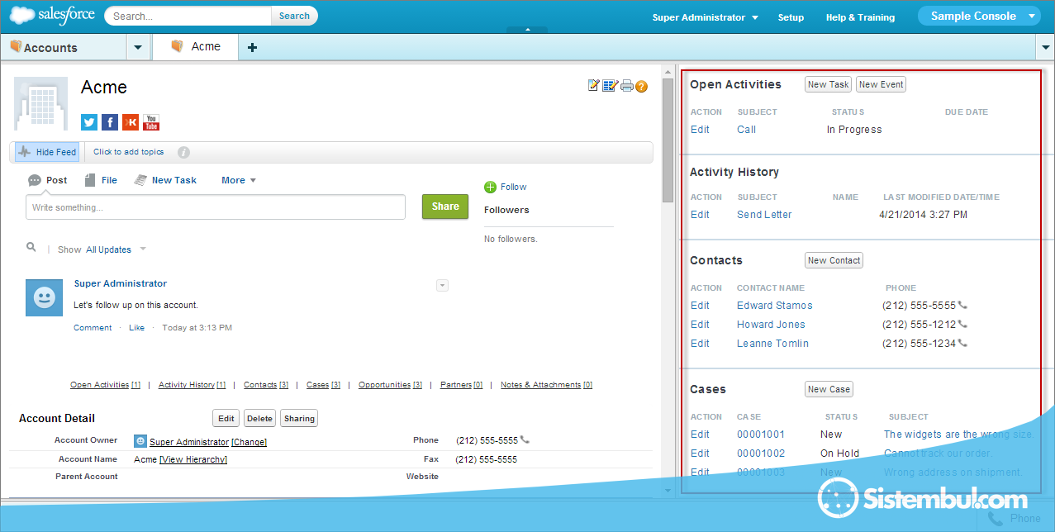
Task: Click Click to add topics
Action: 129,152
